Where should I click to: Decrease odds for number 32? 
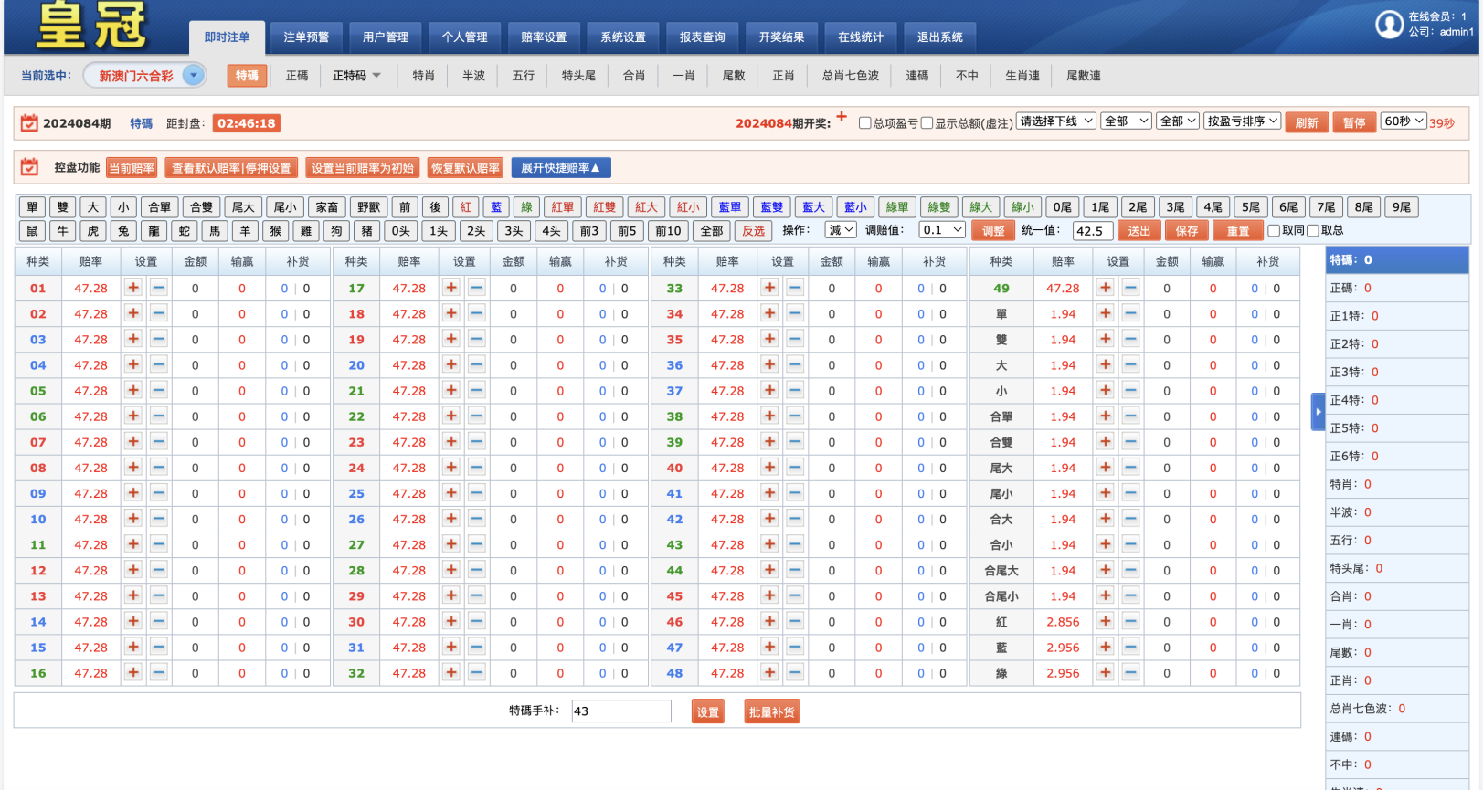(x=477, y=672)
